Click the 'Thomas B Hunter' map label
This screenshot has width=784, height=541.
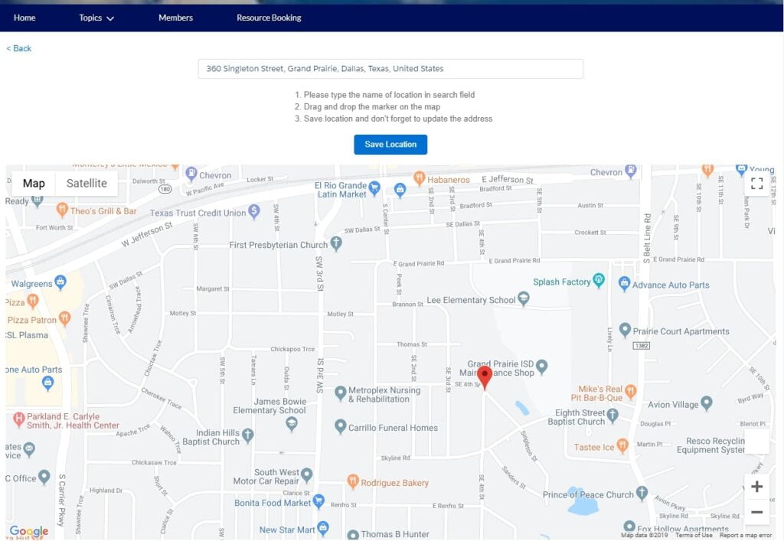click(x=395, y=535)
